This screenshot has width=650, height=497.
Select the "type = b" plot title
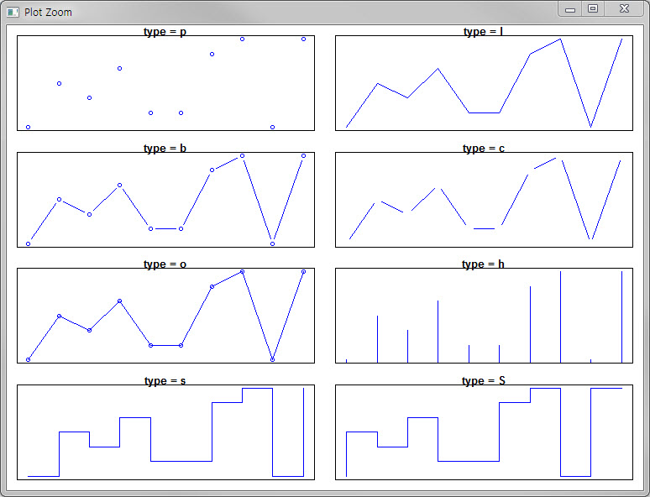click(165, 149)
